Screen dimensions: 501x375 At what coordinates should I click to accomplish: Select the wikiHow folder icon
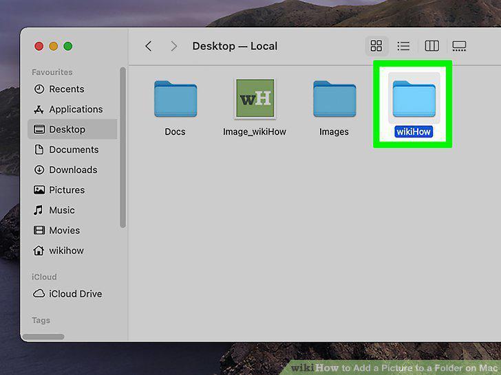point(414,99)
